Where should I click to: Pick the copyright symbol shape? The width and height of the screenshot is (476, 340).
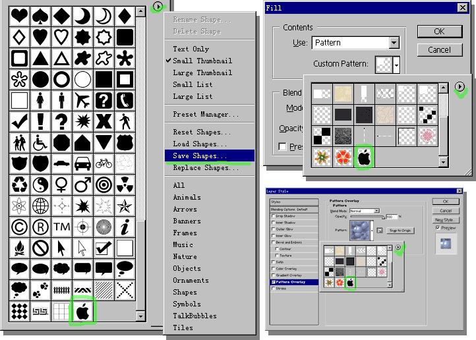(x=20, y=226)
